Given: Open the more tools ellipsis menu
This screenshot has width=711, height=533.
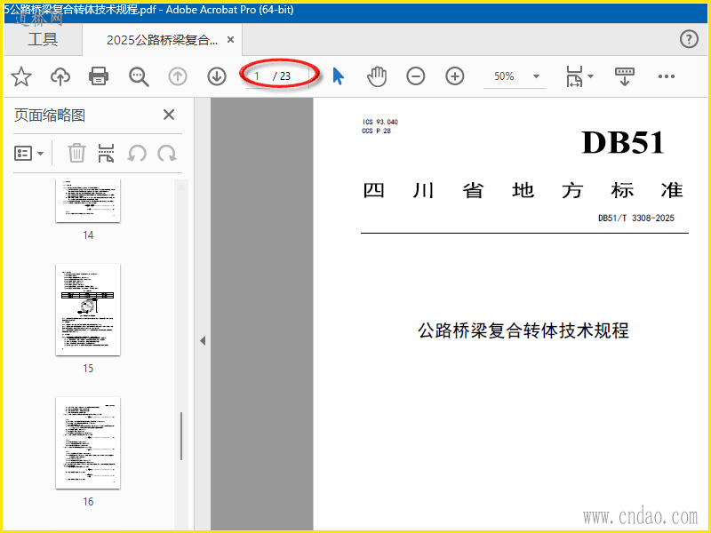Looking at the screenshot, I should tap(666, 76).
